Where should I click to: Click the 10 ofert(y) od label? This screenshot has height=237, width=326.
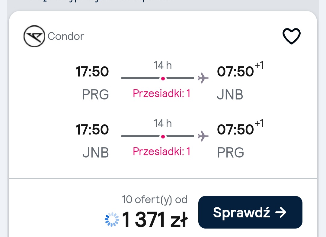155,200
